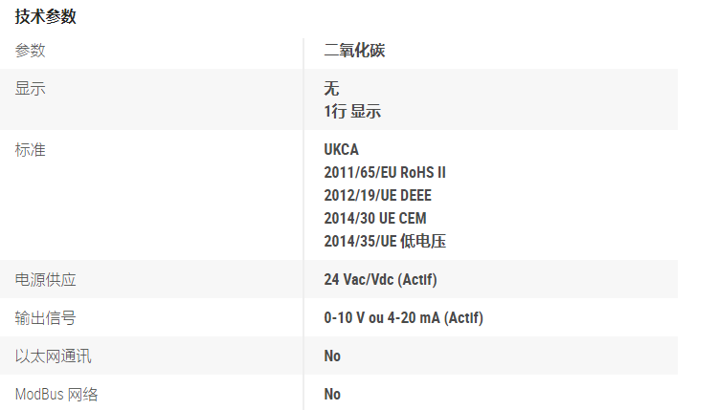Click the No value beside 以太网通讯
Screen dimensions: 718x410
(332, 356)
